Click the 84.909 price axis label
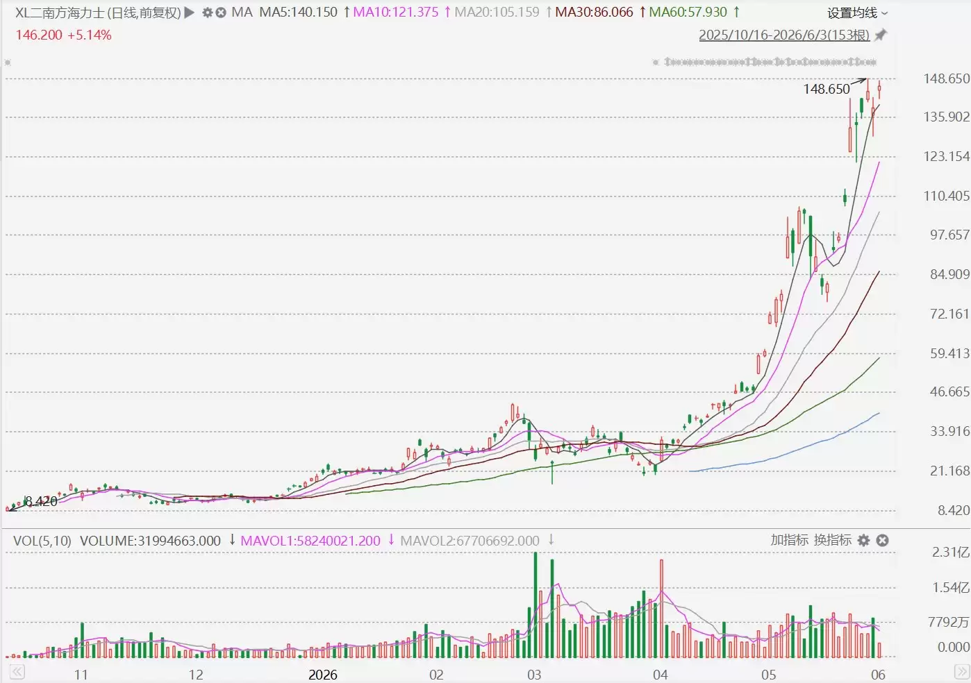The height and width of the screenshot is (683, 971). [x=949, y=274]
